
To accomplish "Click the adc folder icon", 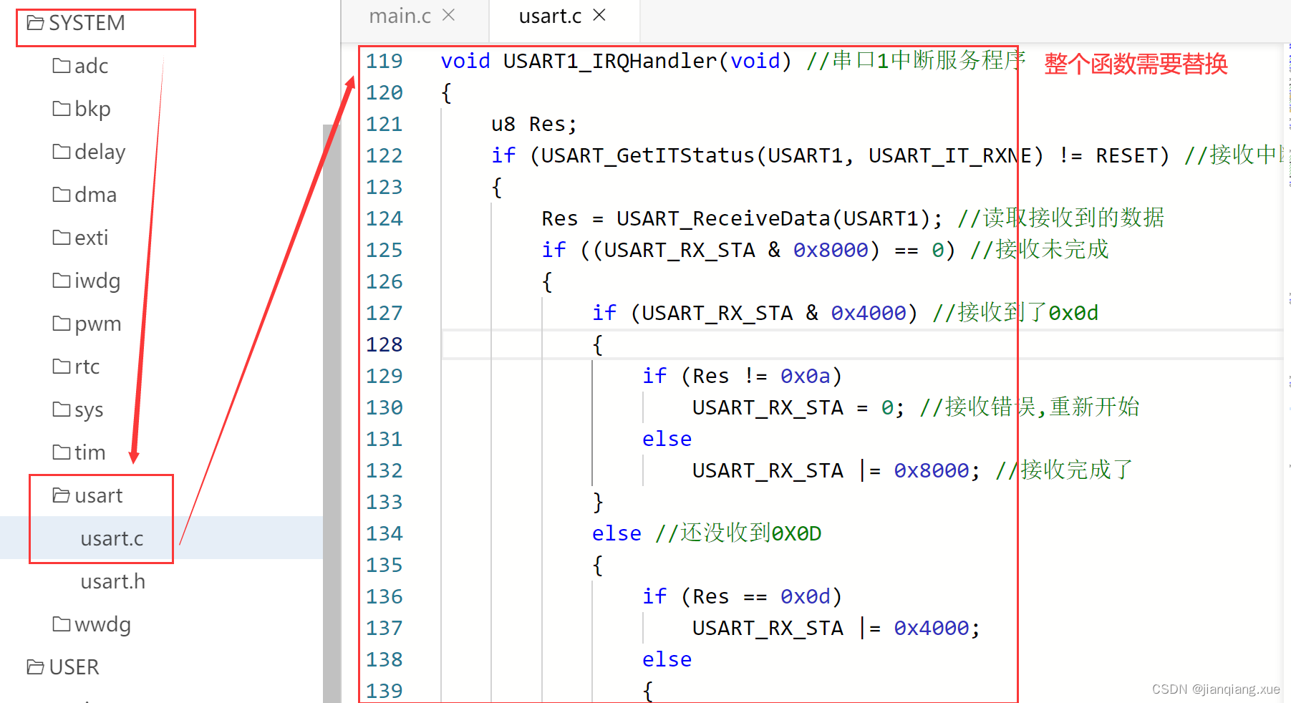I will click(62, 66).
